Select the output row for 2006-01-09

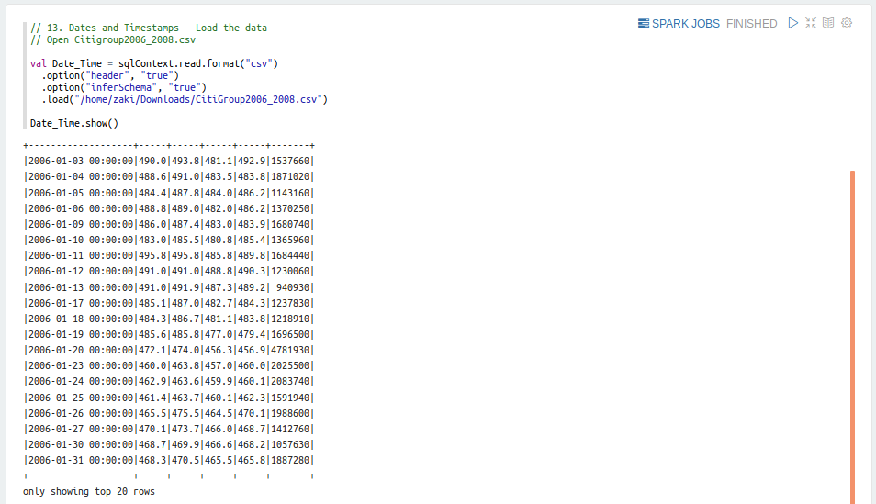pyautogui.click(x=169, y=224)
